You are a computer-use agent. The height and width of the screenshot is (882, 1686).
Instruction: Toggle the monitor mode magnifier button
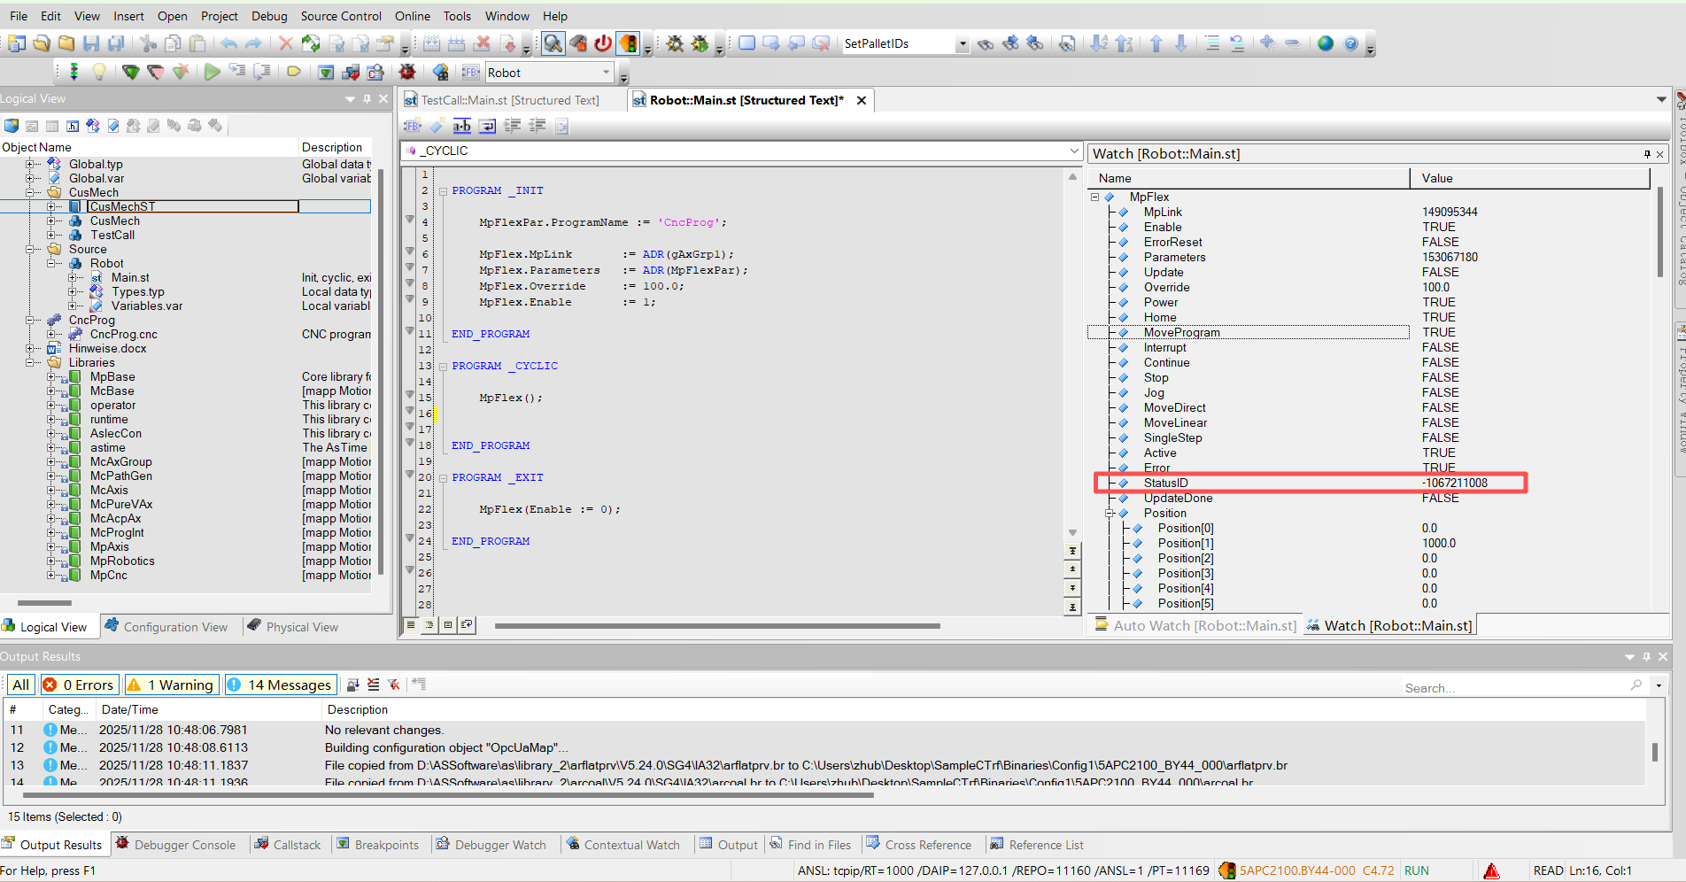553,43
